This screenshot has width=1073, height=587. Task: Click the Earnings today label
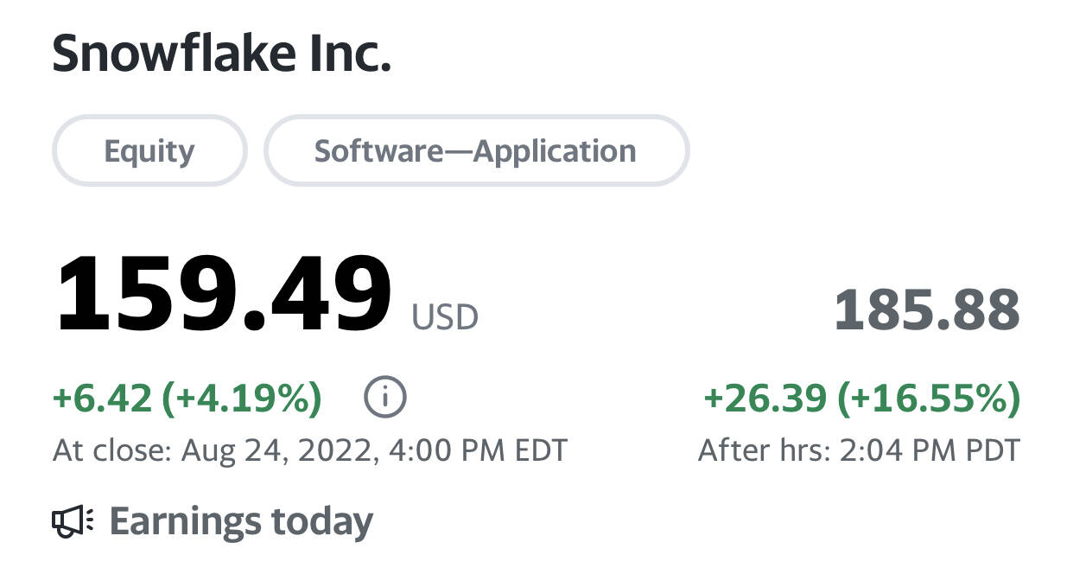click(241, 521)
